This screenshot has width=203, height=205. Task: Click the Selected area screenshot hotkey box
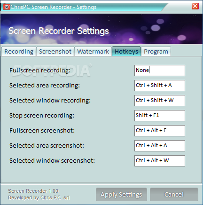click(x=160, y=146)
